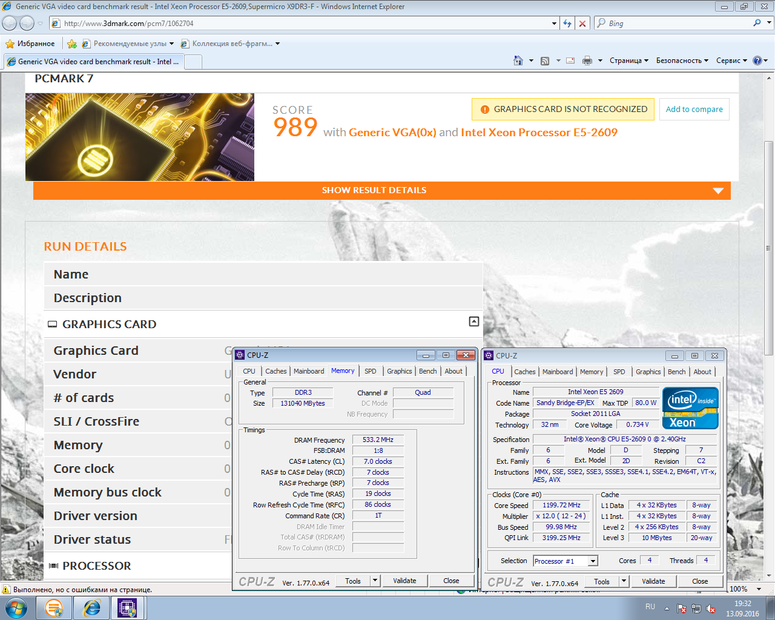Click the Action Center flag tray icon

682,608
